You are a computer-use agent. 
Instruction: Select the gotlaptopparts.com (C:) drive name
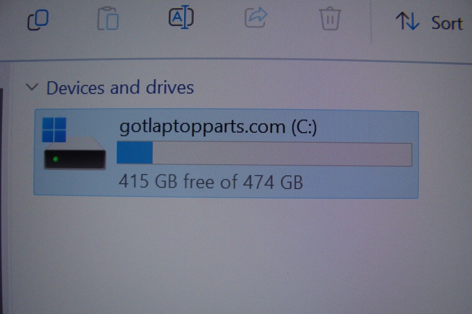click(x=218, y=127)
